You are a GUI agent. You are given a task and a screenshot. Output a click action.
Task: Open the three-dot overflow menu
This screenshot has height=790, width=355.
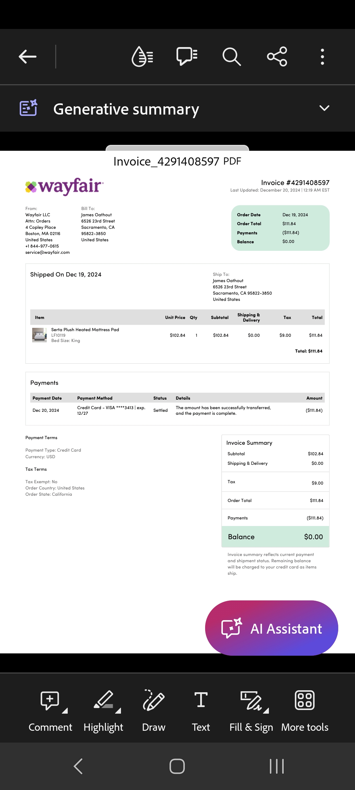(x=322, y=57)
